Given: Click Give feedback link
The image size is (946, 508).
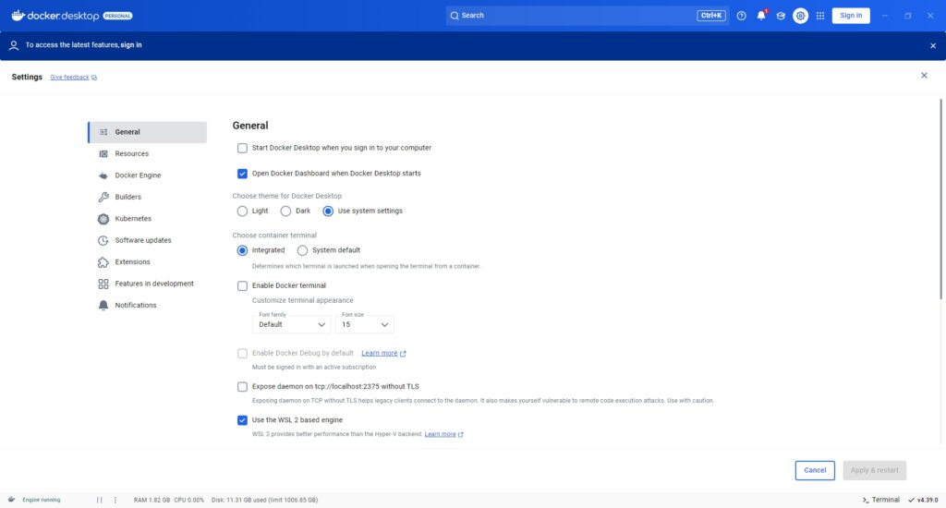Looking at the screenshot, I should [69, 78].
